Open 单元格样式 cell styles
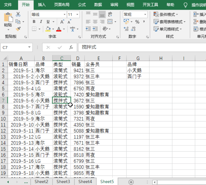 (x=167, y=29)
